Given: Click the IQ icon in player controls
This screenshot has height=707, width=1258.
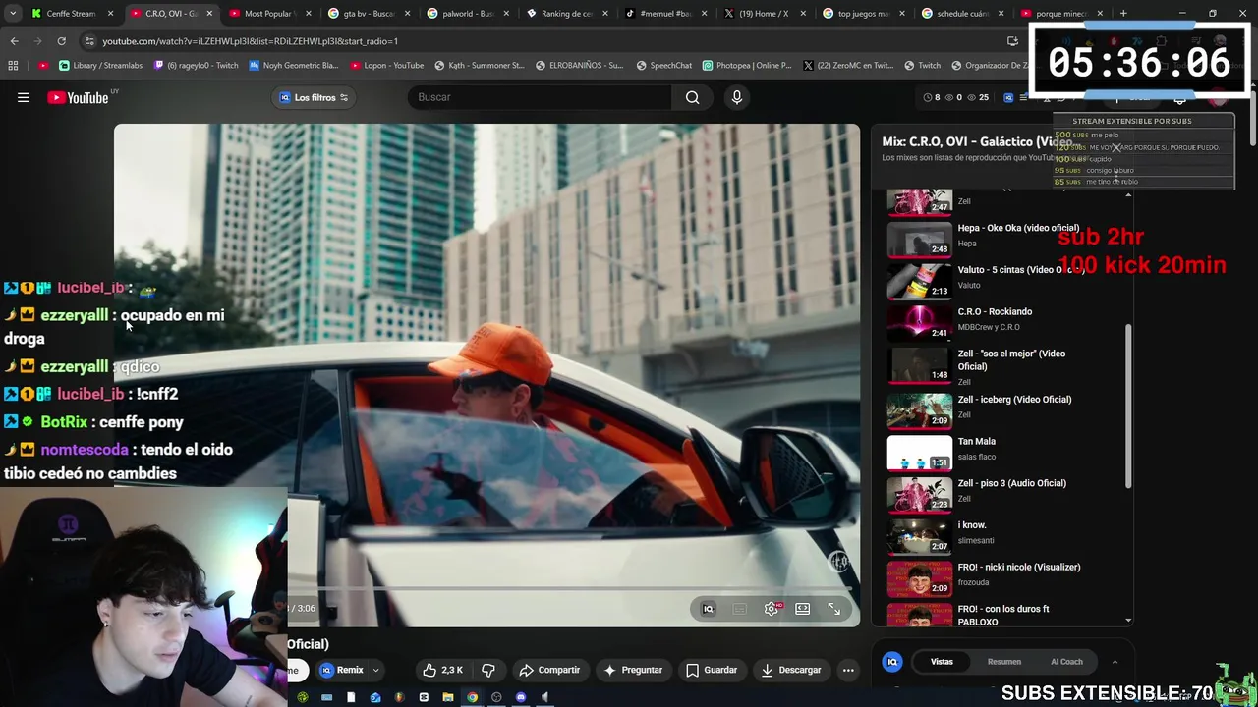Looking at the screenshot, I should point(708,609).
